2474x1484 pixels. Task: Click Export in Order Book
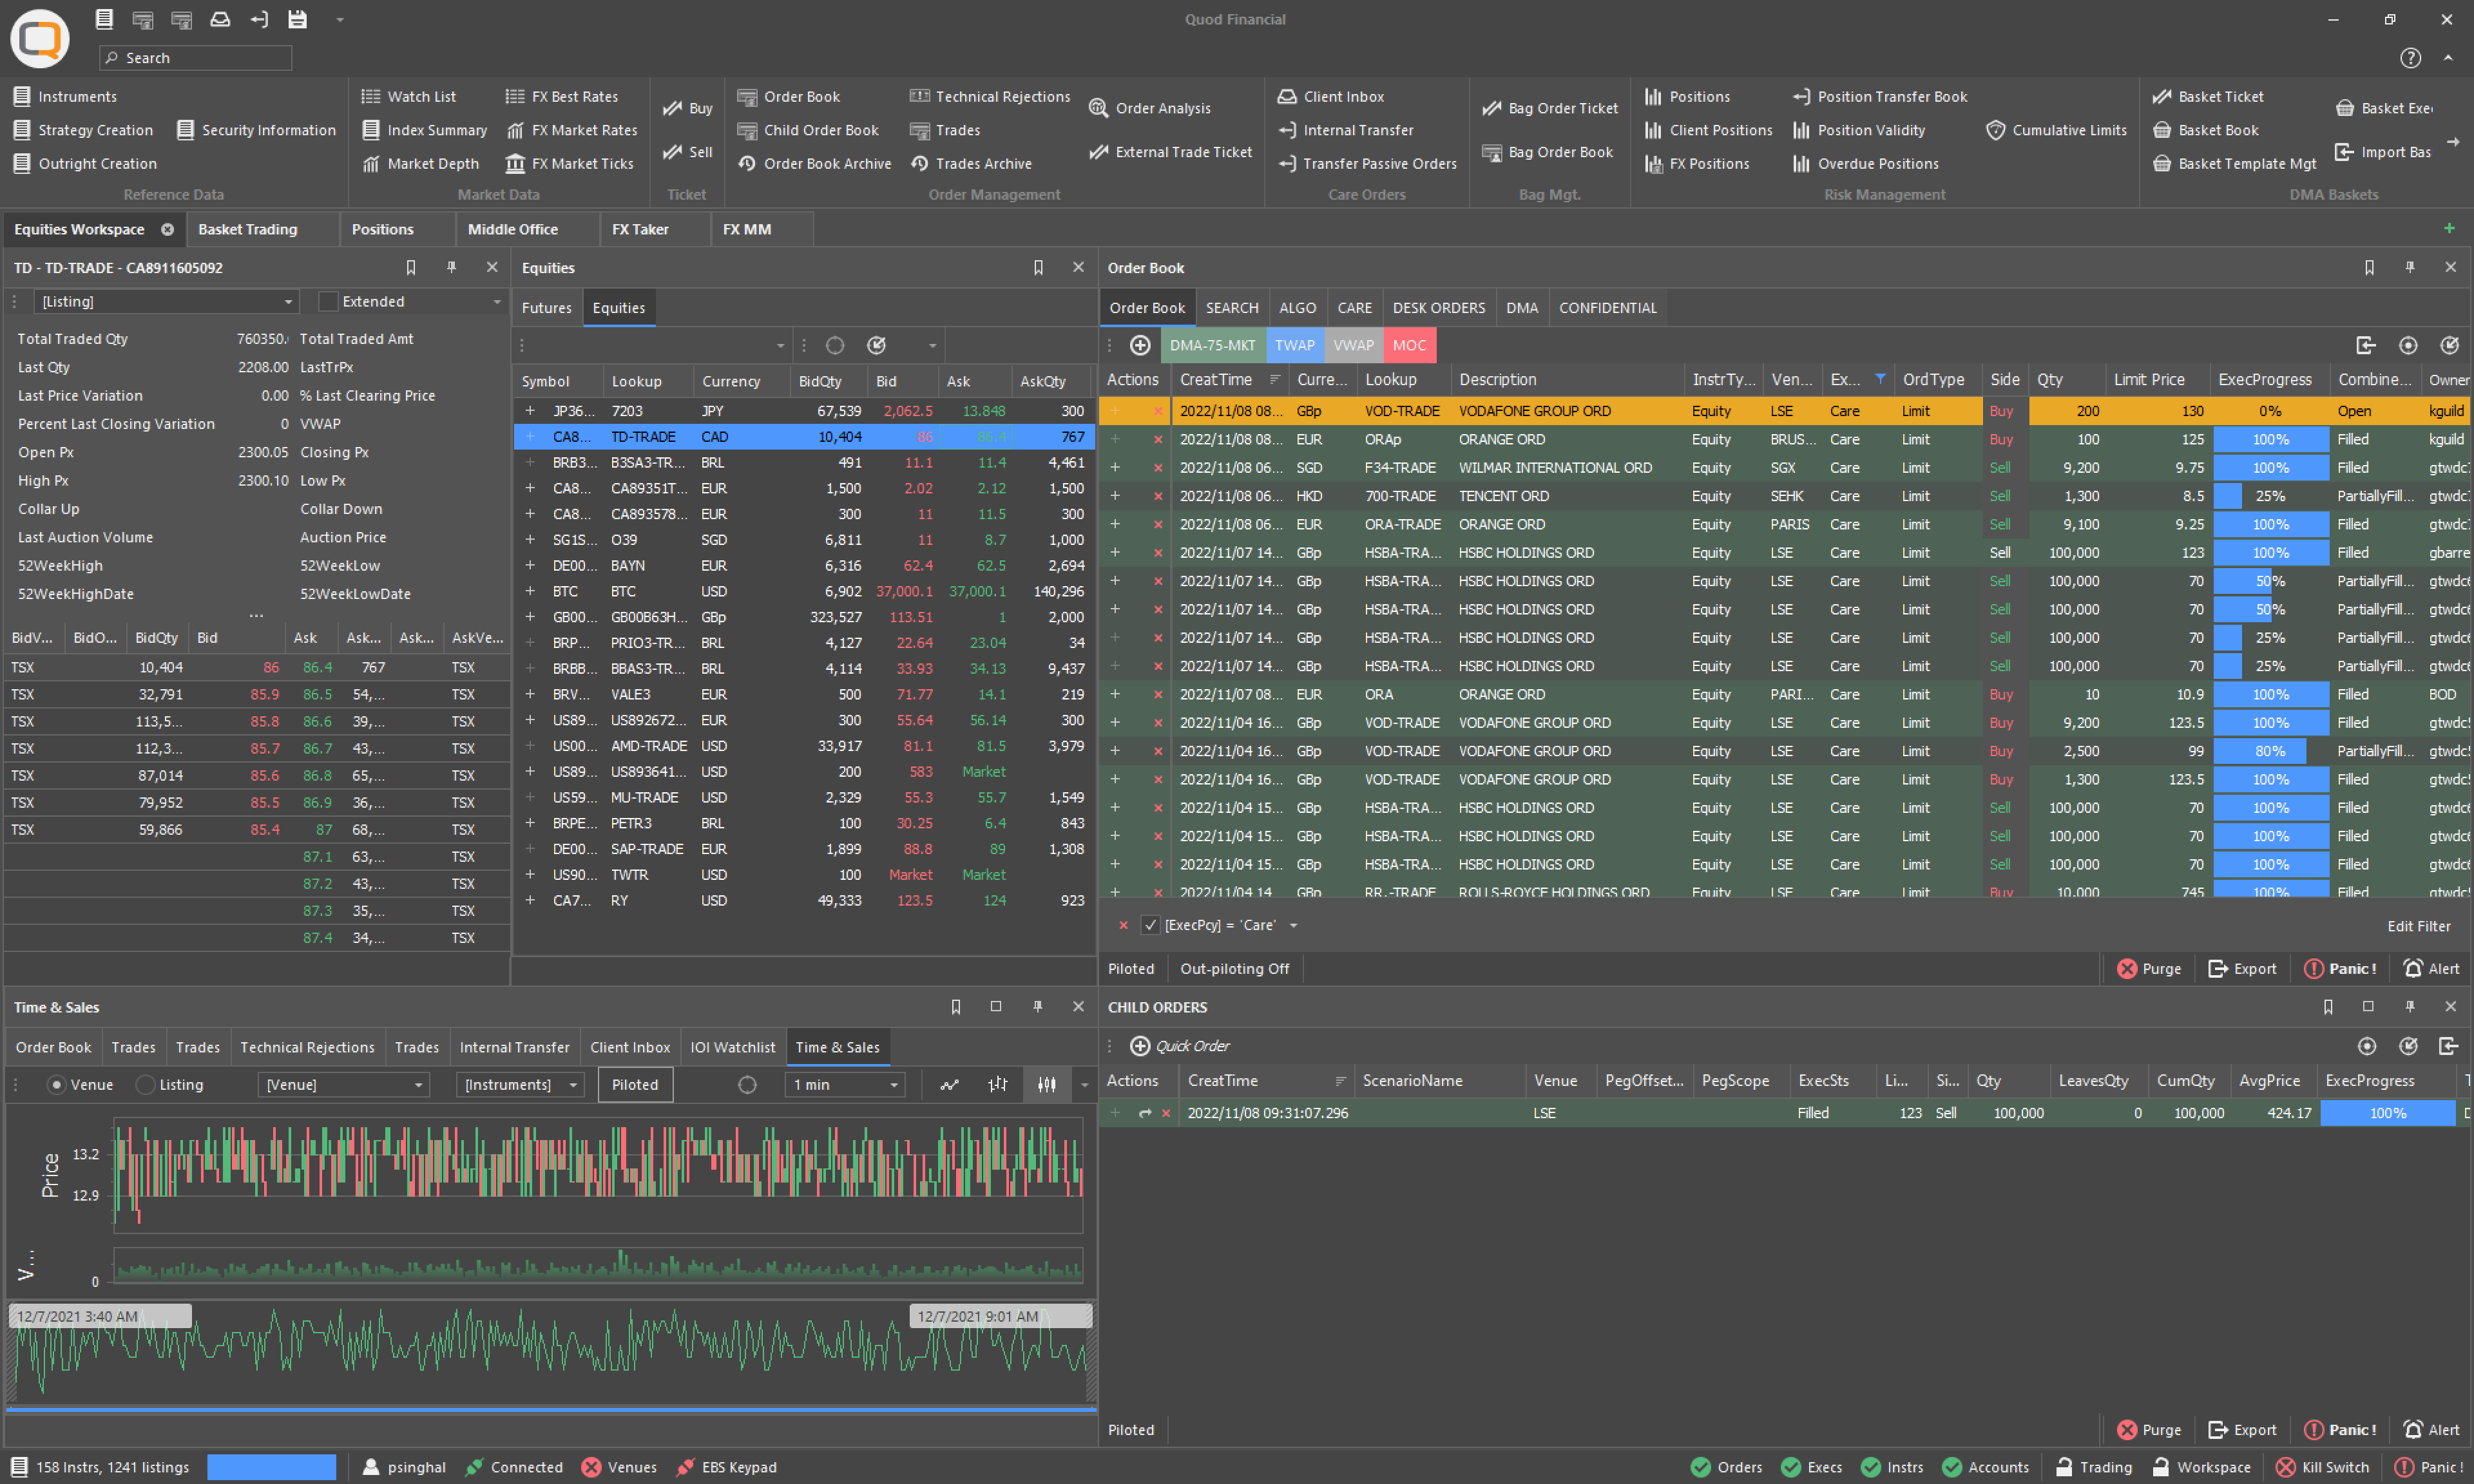[x=2241, y=968]
